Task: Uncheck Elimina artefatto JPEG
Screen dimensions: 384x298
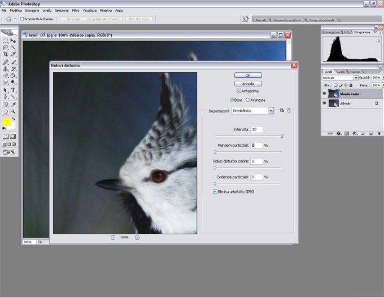Action: coord(215,191)
